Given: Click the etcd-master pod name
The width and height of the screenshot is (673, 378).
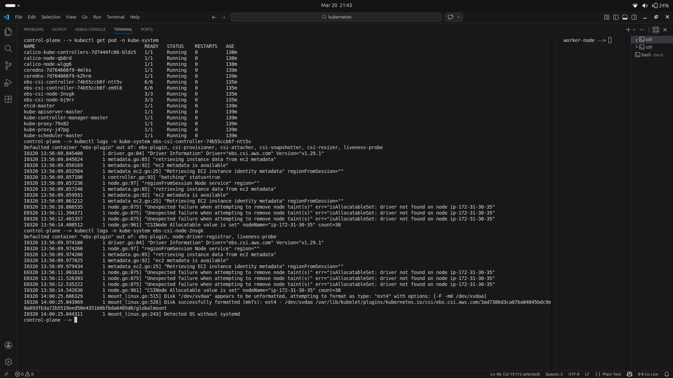Looking at the screenshot, I should point(39,106).
